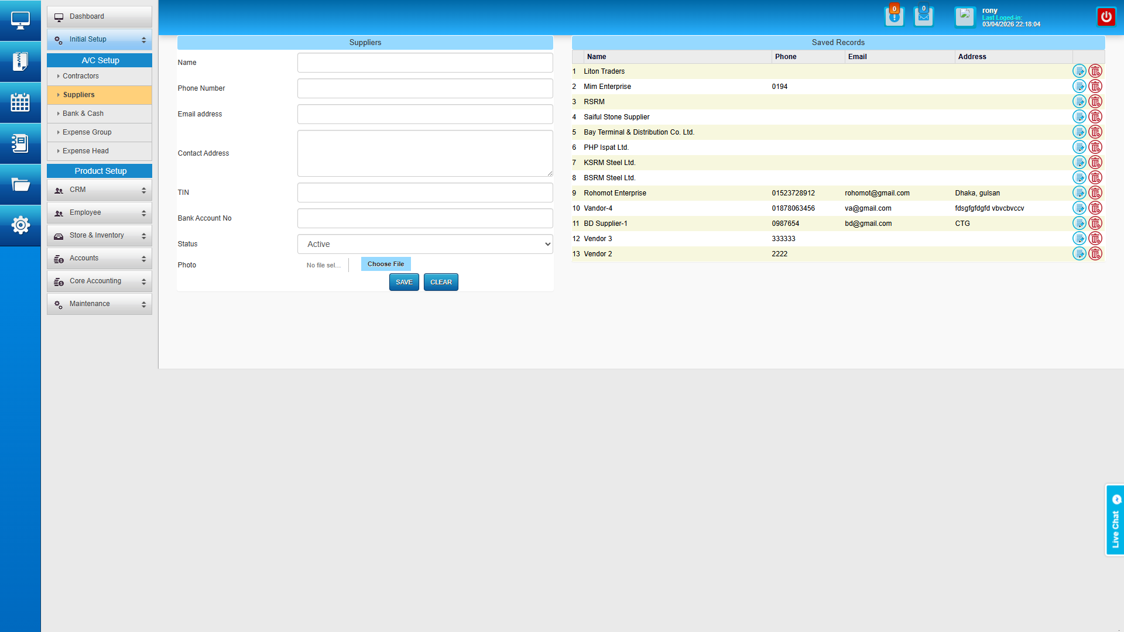1124x632 pixels.
Task: Click the SAVE button
Action: click(404, 282)
